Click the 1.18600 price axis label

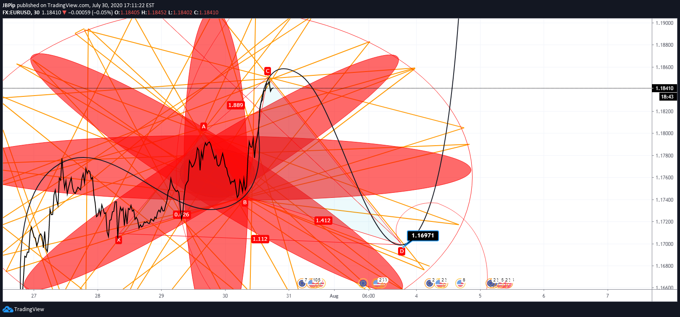point(664,67)
